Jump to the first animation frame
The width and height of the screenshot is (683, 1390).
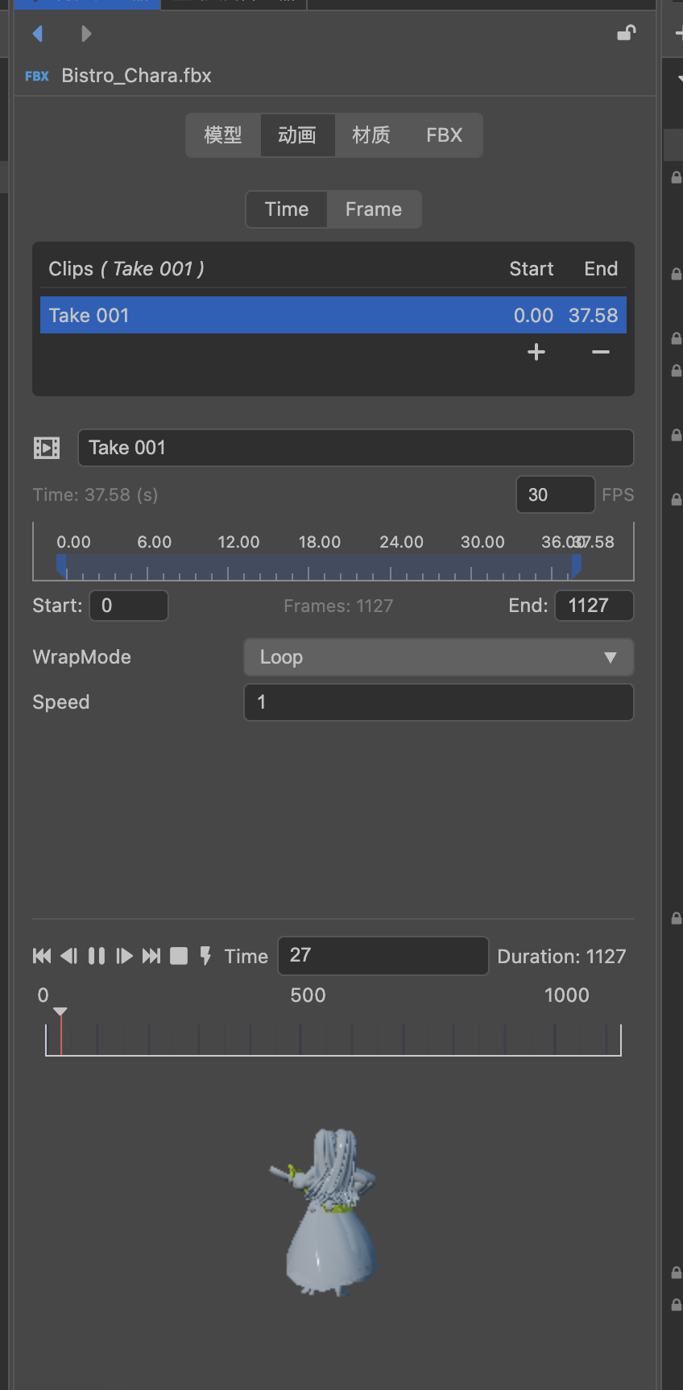click(x=42, y=956)
